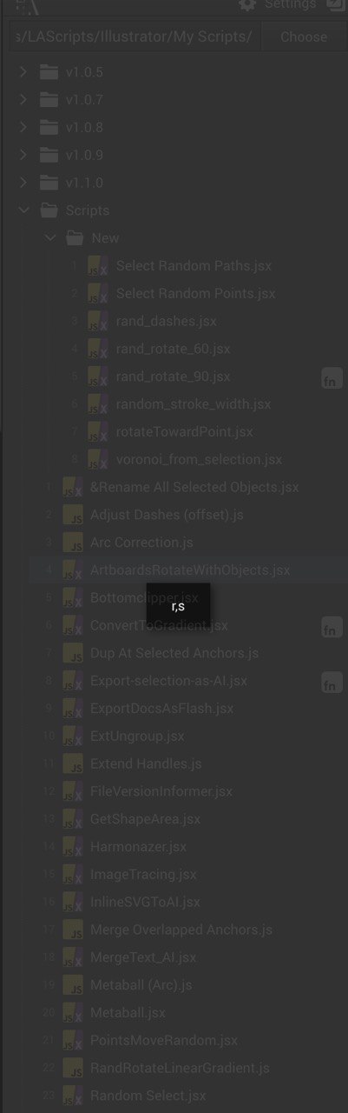Click the JS file icon of Arc Correction.js
Screen dimensions: 348x1113
click(73, 542)
